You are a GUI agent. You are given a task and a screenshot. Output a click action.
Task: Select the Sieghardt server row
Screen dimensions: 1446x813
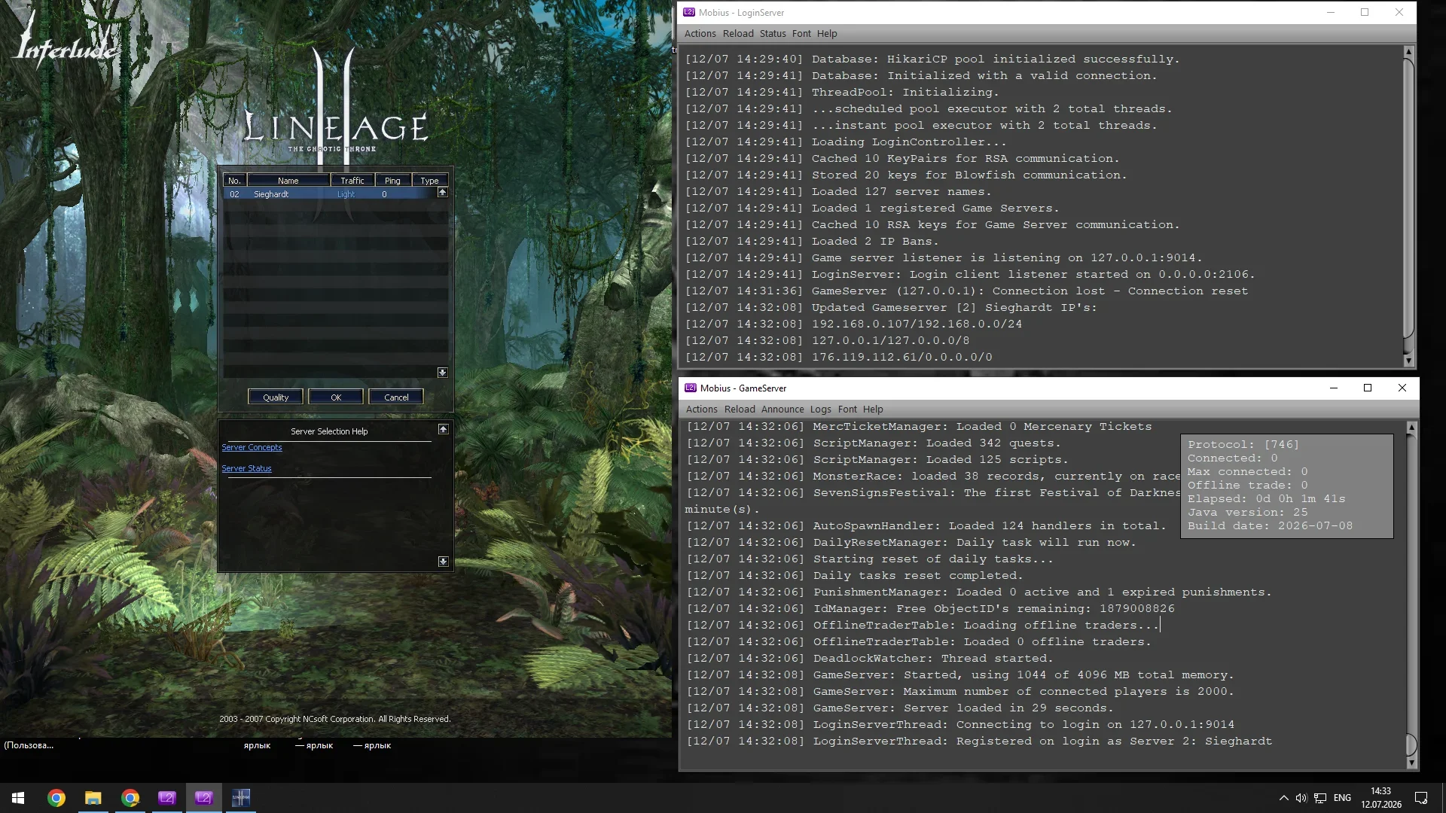[x=330, y=194]
